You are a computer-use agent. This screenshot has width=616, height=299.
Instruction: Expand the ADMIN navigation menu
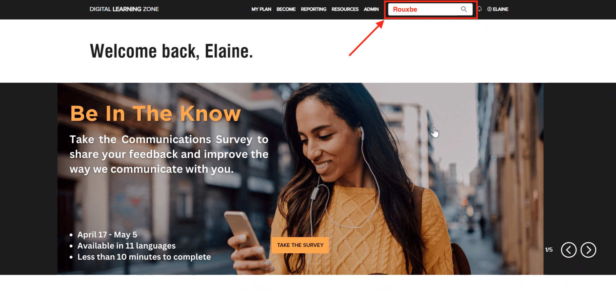click(371, 9)
